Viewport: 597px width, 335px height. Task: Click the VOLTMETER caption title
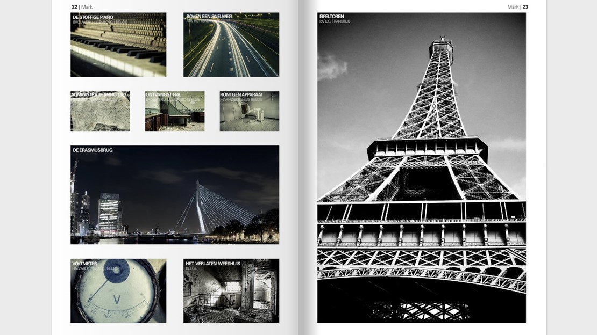84,264
